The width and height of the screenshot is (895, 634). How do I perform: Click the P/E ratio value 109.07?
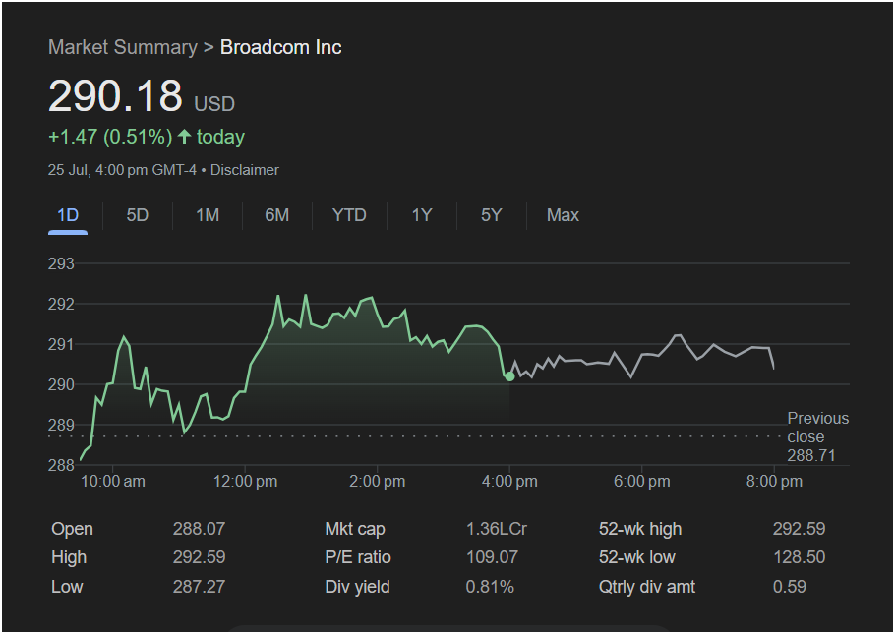(492, 557)
